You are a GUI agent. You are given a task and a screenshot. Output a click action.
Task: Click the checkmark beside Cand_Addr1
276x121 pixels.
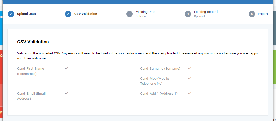pyautogui.click(x=190, y=93)
